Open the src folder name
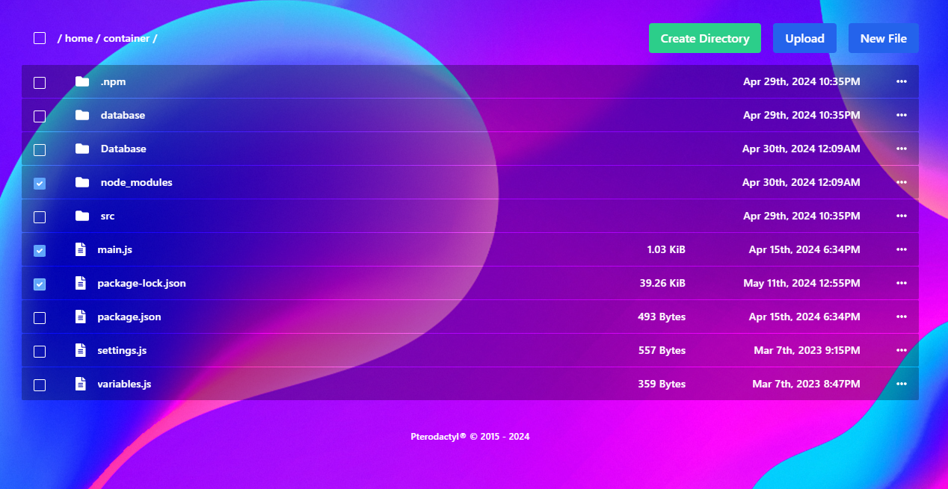This screenshot has width=948, height=489. pyautogui.click(x=108, y=216)
